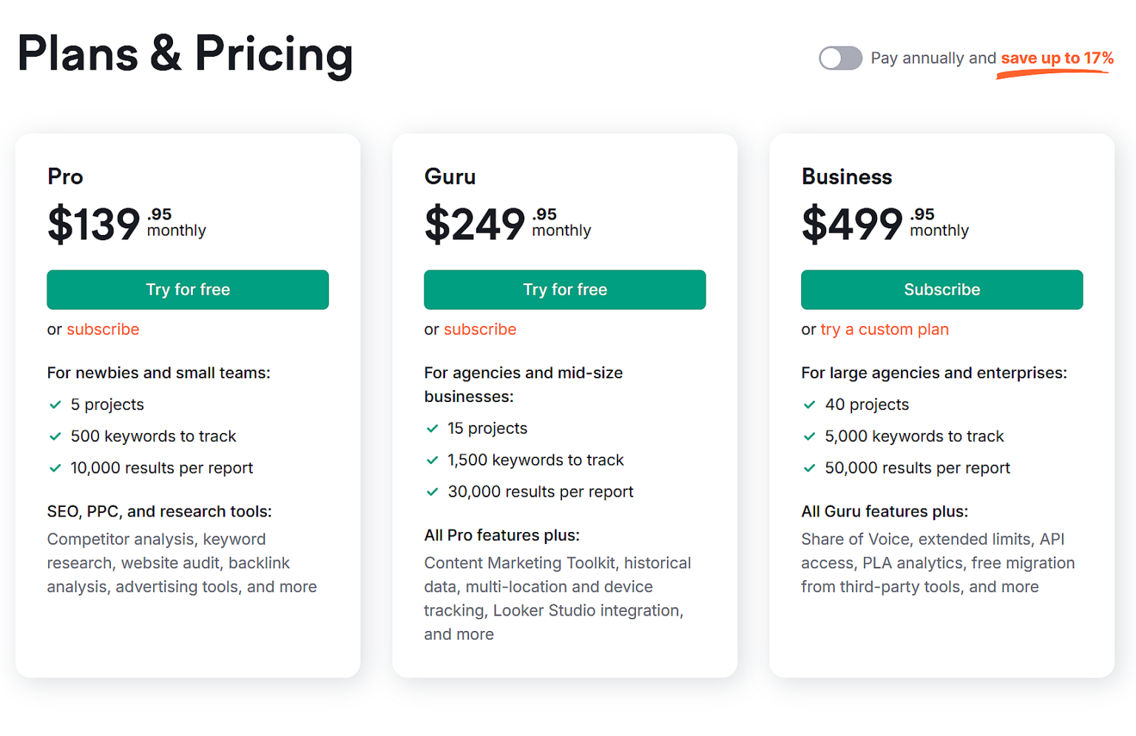Screen dimensions: 1136x736
Task: Click the "try a custom plan" link
Action: (884, 330)
